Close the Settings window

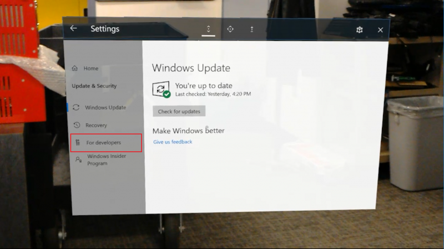[380, 30]
